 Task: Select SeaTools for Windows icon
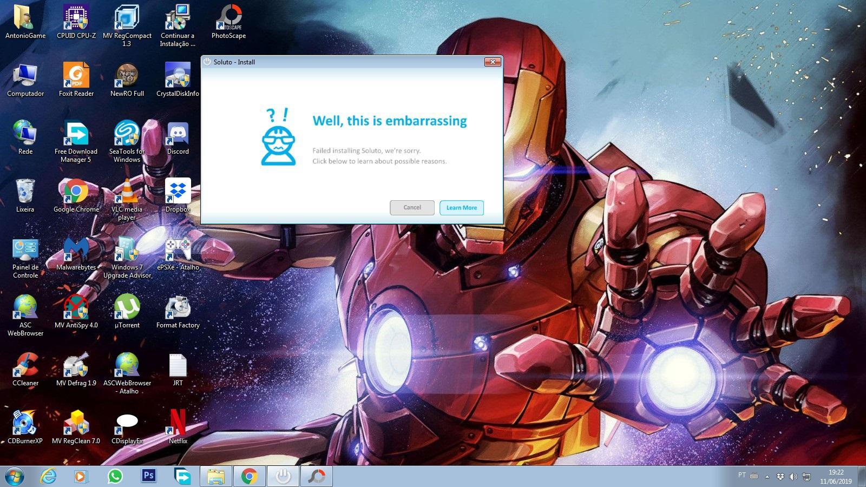coord(127,141)
